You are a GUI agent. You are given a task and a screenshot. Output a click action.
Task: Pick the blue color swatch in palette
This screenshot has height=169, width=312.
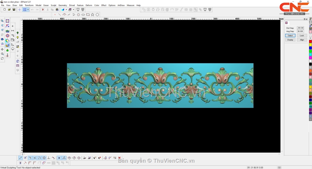310,48
